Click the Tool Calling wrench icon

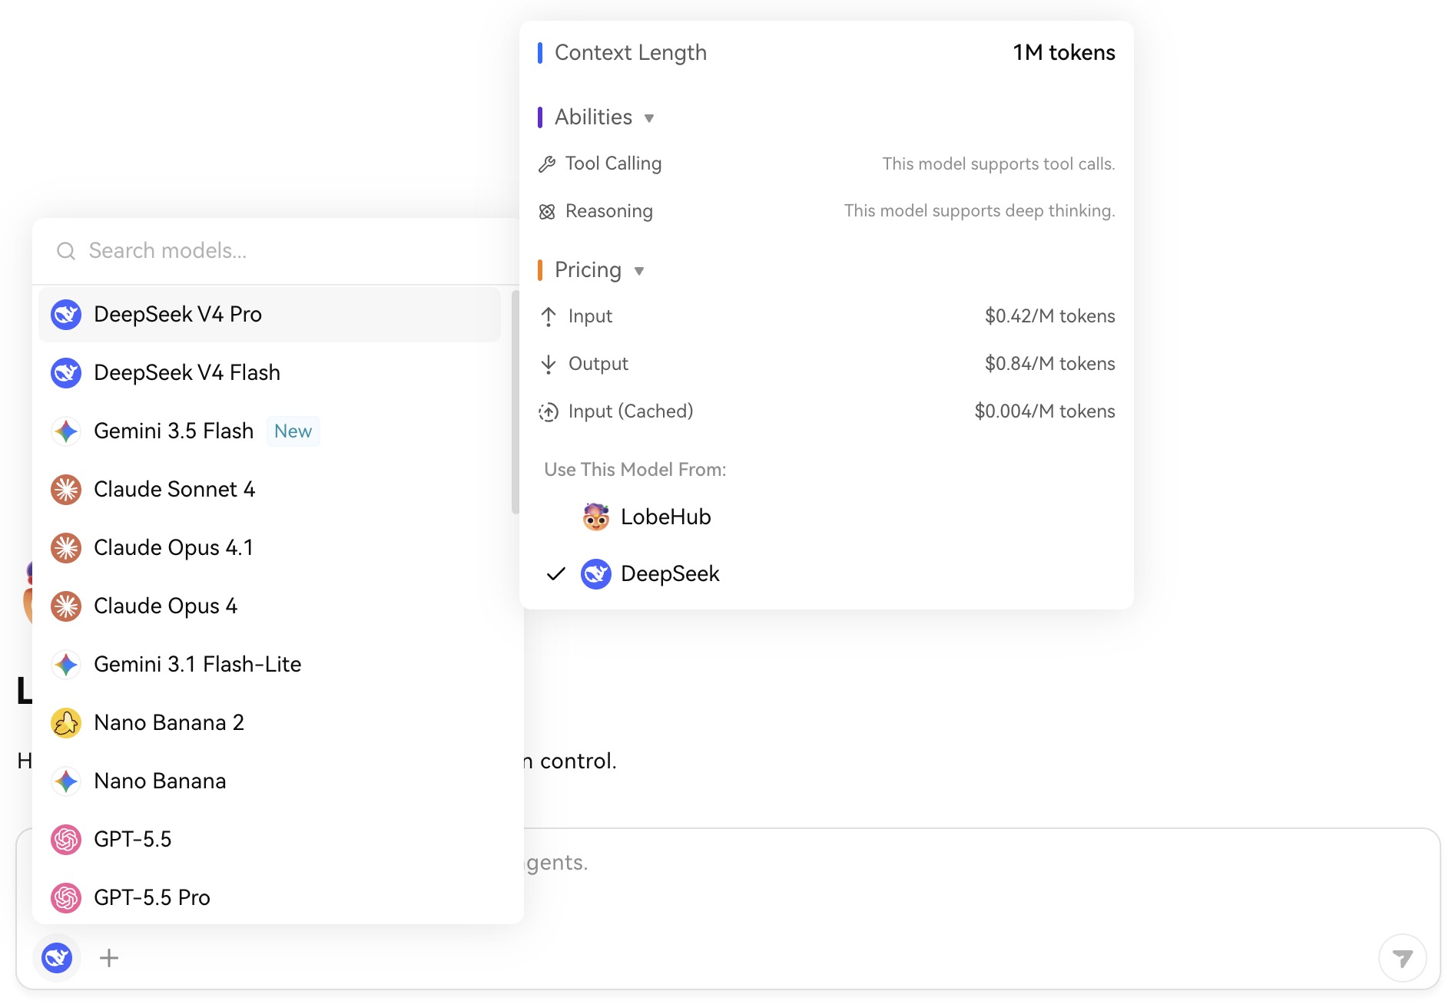click(x=547, y=164)
